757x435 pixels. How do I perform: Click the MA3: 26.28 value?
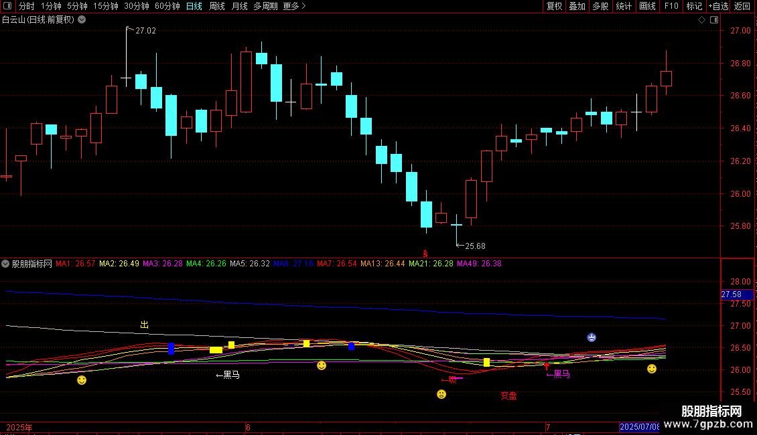[163, 264]
